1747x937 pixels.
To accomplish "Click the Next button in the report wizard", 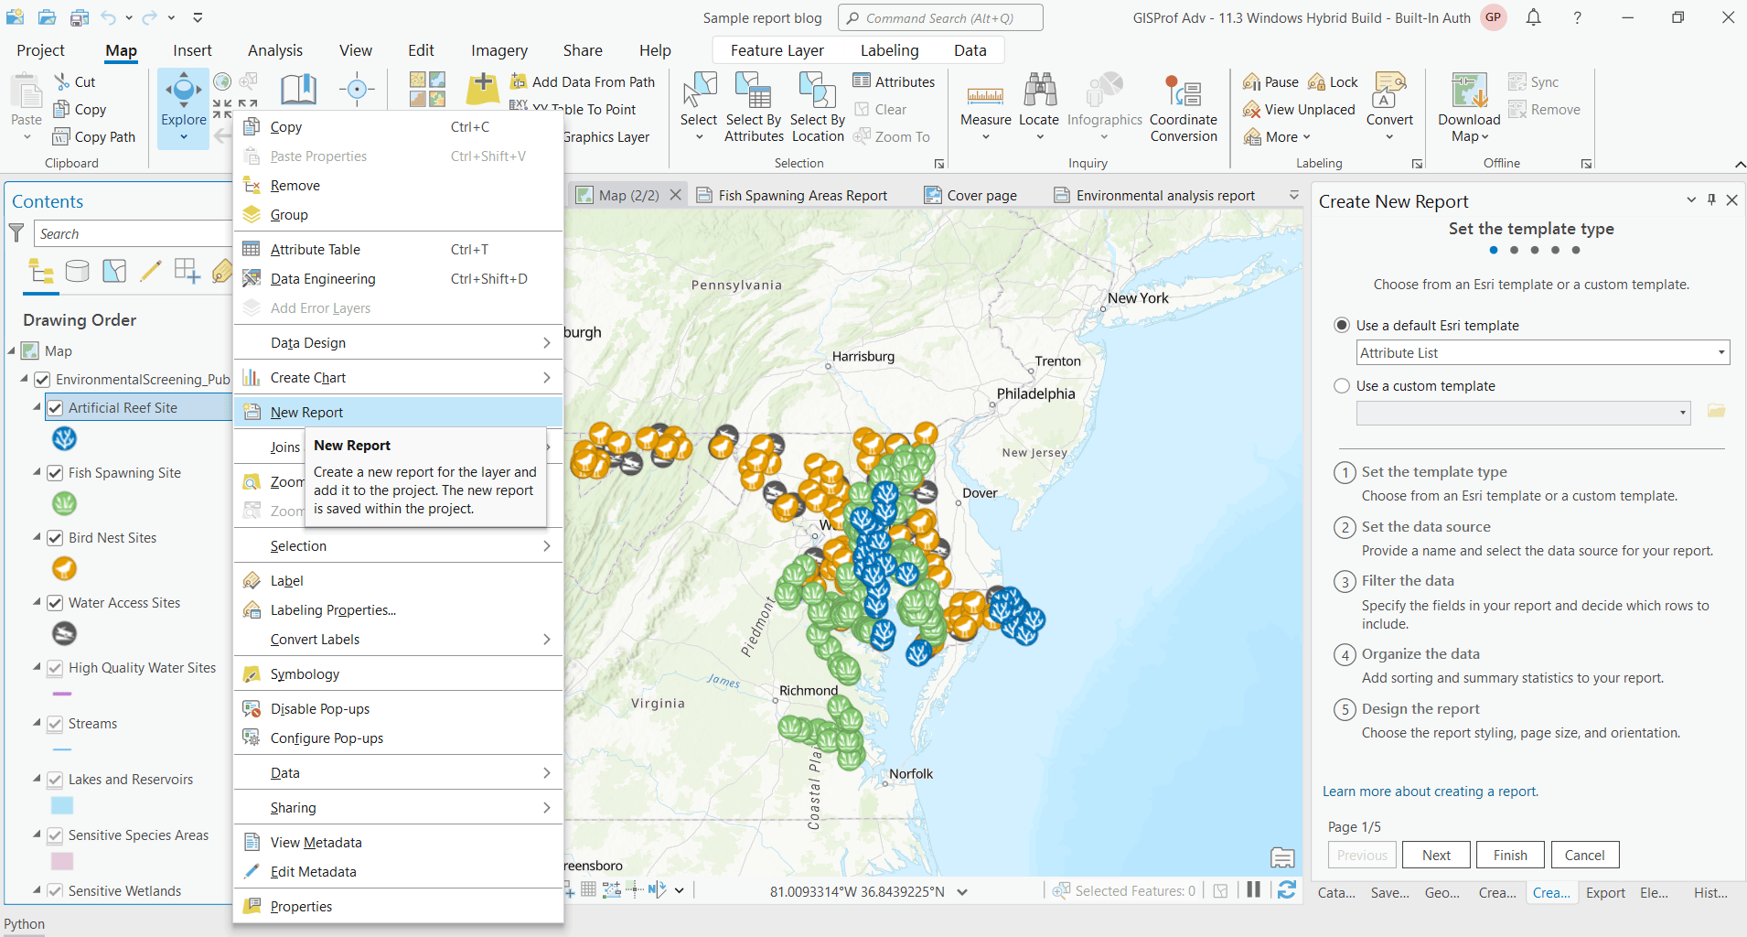I will click(x=1435, y=854).
